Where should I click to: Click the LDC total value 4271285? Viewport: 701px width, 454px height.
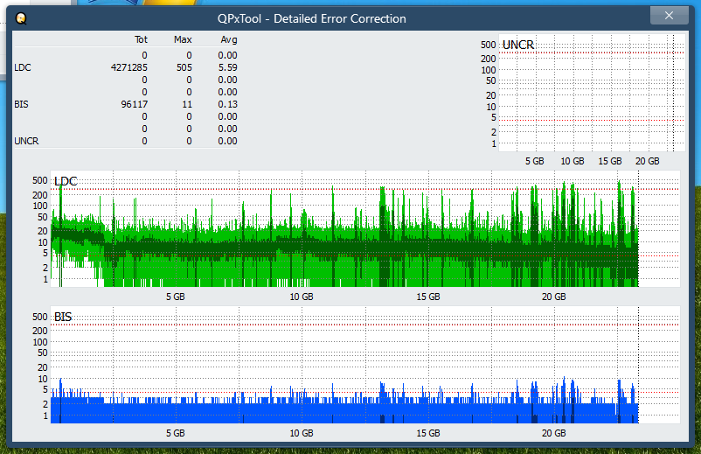point(129,67)
